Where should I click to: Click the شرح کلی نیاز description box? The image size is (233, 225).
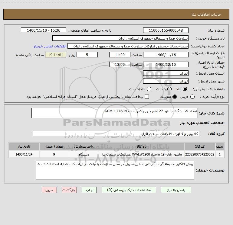pyautogui.click(x=115, y=113)
